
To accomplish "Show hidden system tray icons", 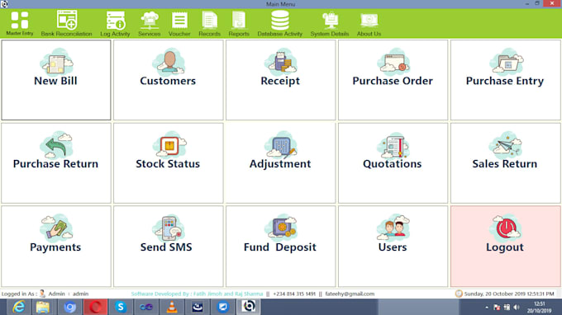I will click(x=486, y=307).
